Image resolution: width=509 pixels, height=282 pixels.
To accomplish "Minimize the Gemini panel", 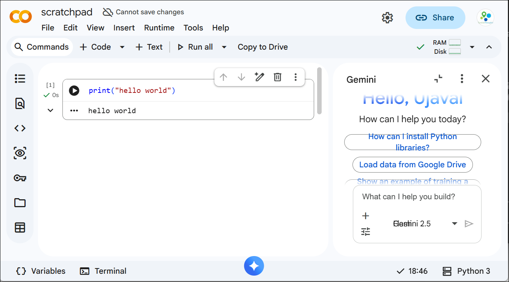I will point(438,79).
